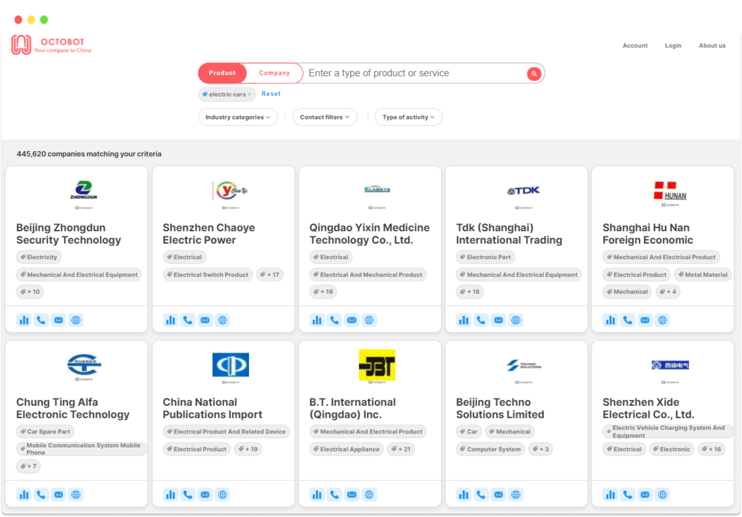Click "445,620 companies matching your criteria" text
742x517 pixels.
point(89,154)
